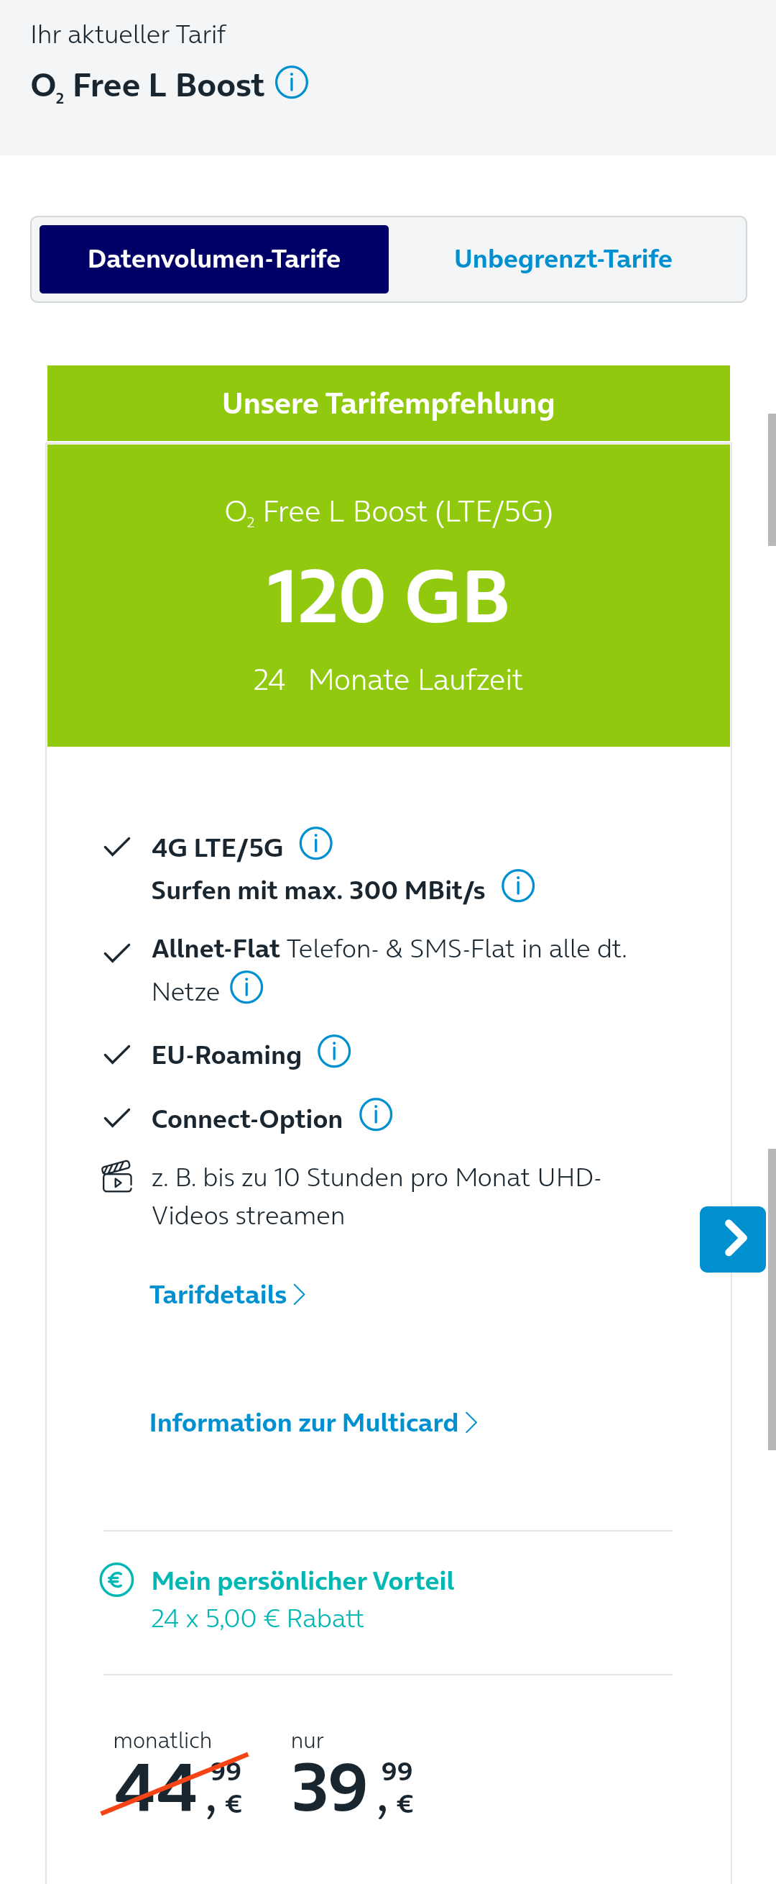Tap the discounted 39,99 € price
The image size is (776, 1884).
pyautogui.click(x=353, y=1788)
